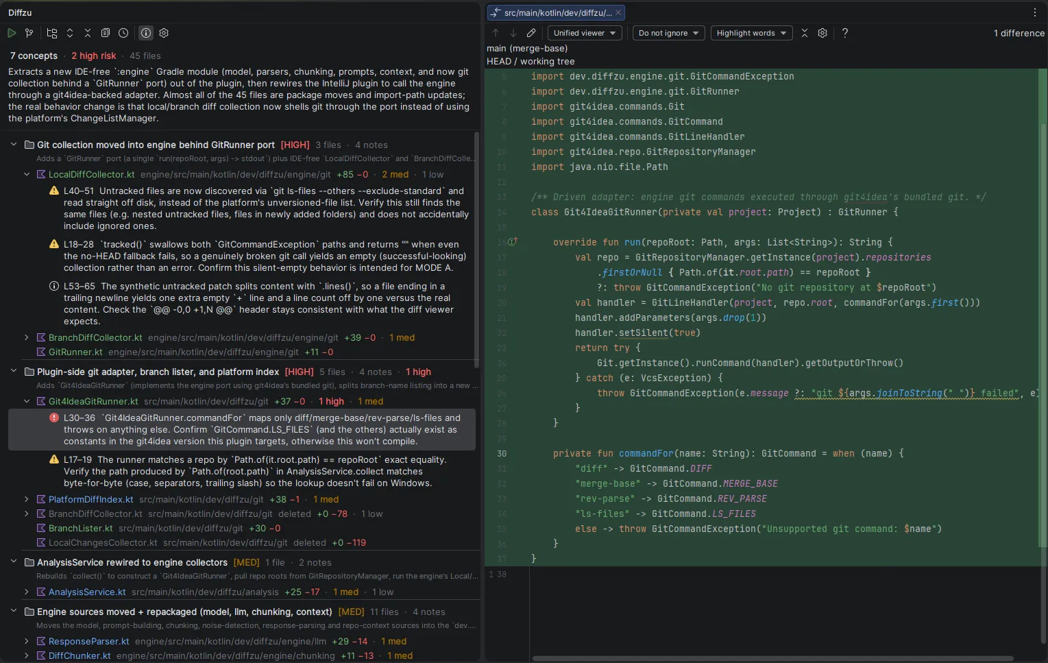
Task: Select the L30–36 commandFor note
Action: (x=242, y=430)
